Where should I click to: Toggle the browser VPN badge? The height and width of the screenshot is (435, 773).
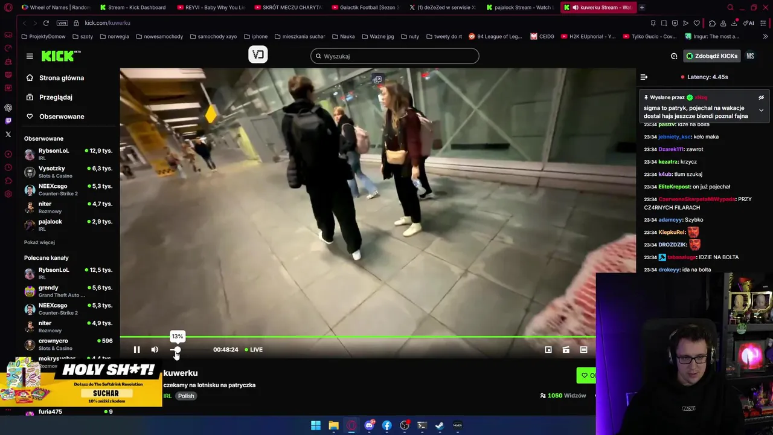pos(62,23)
